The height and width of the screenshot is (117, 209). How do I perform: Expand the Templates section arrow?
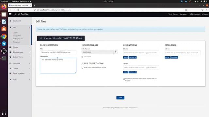coord(30,64)
